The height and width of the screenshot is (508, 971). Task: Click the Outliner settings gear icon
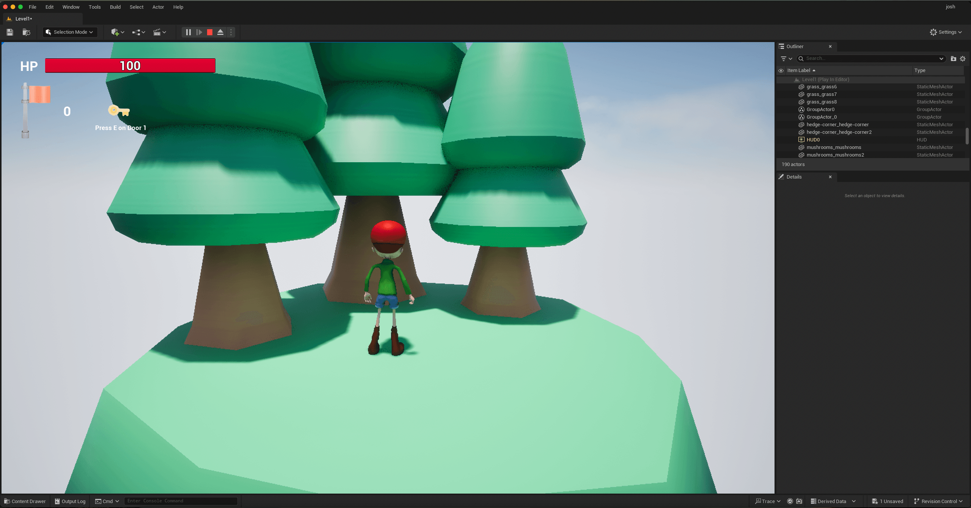[x=963, y=58]
